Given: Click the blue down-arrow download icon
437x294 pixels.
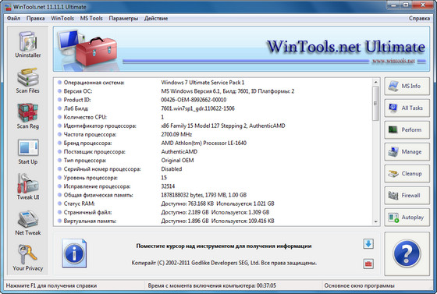Looking at the screenshot, I should (368, 244).
